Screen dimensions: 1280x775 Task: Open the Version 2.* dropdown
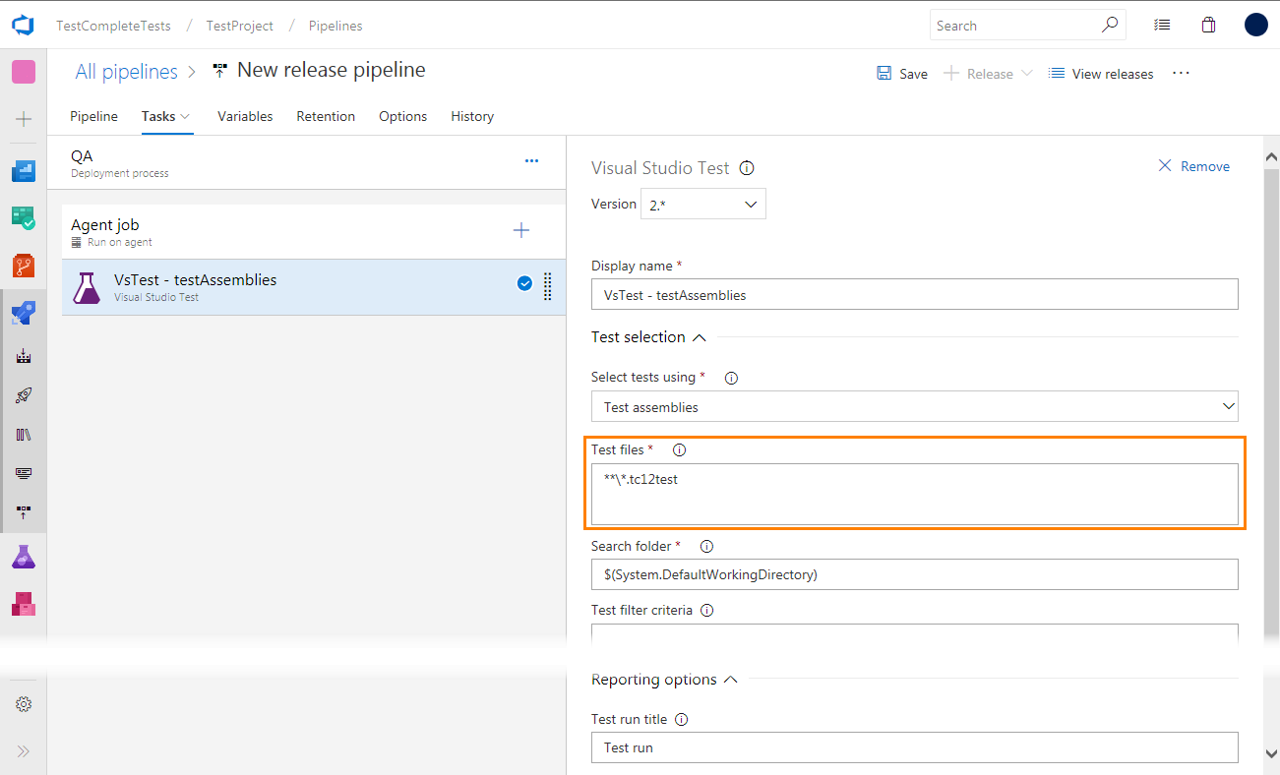click(703, 205)
